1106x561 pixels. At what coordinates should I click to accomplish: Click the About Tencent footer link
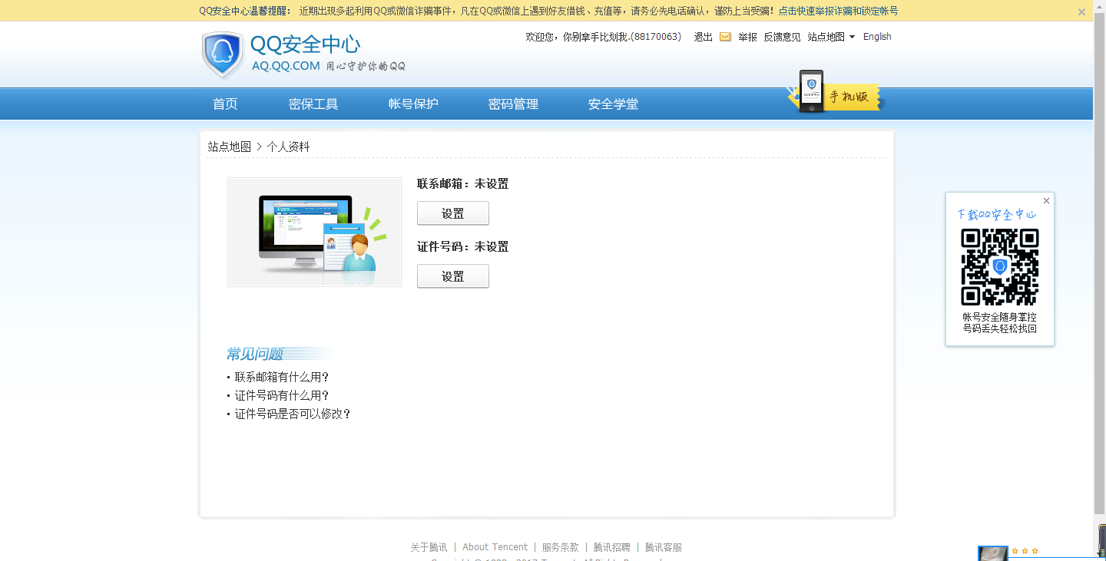(495, 547)
